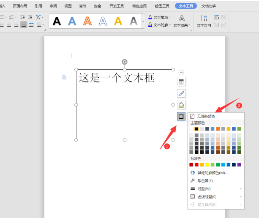This screenshot has height=218, width=259.
Task: Click the left-middle handle of the text box
Action: coord(76,105)
